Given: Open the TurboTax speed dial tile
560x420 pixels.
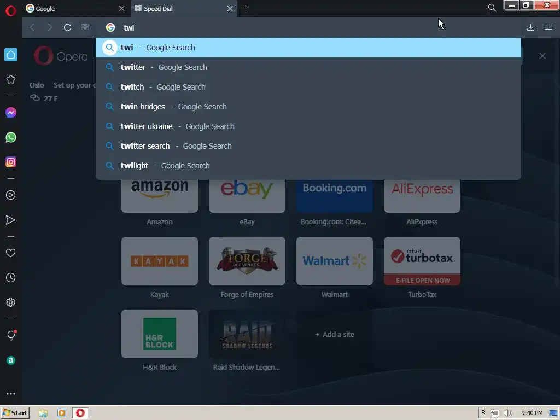Looking at the screenshot, I should pos(422,261).
